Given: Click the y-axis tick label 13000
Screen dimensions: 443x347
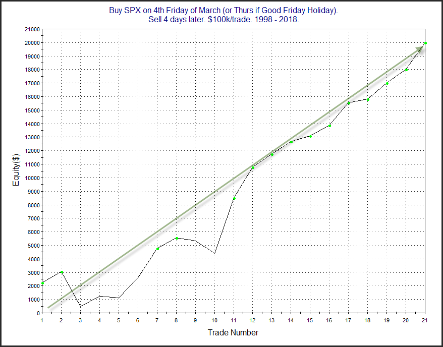Looking at the screenshot, I should [32, 137].
